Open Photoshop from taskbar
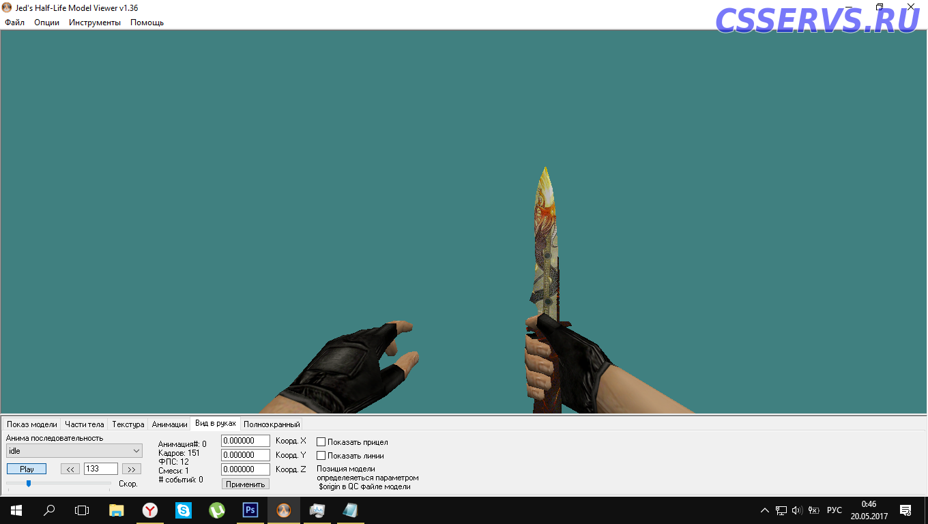This screenshot has height=524, width=928. click(x=250, y=510)
